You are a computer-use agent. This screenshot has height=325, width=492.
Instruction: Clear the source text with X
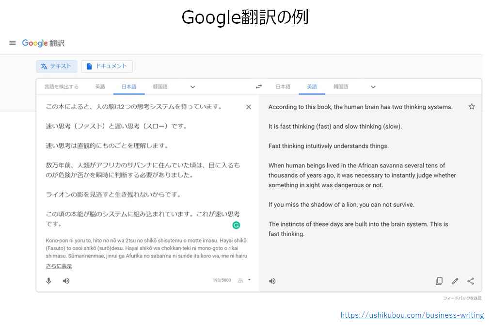(x=249, y=107)
